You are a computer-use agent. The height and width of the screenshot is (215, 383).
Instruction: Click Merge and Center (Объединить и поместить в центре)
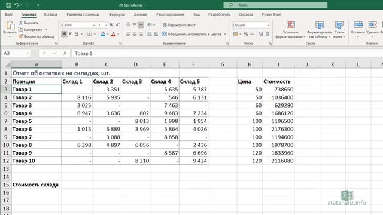pos(191,34)
